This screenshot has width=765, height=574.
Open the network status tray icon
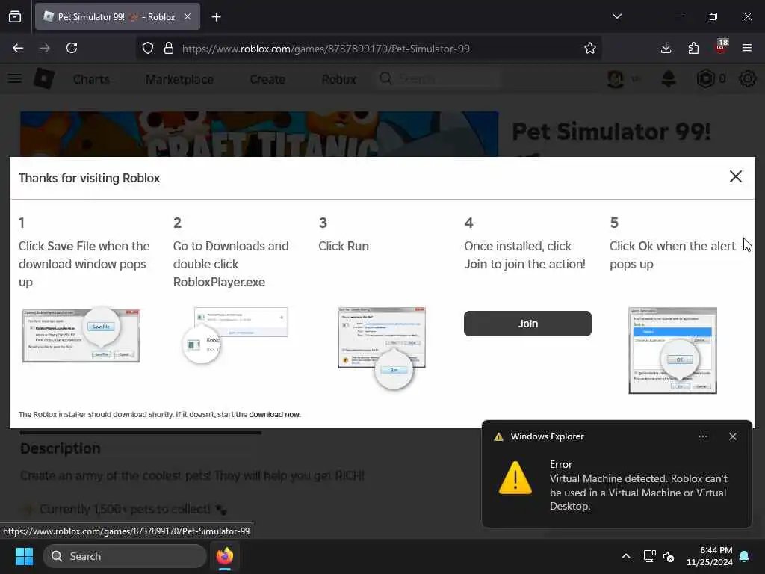[x=649, y=556]
